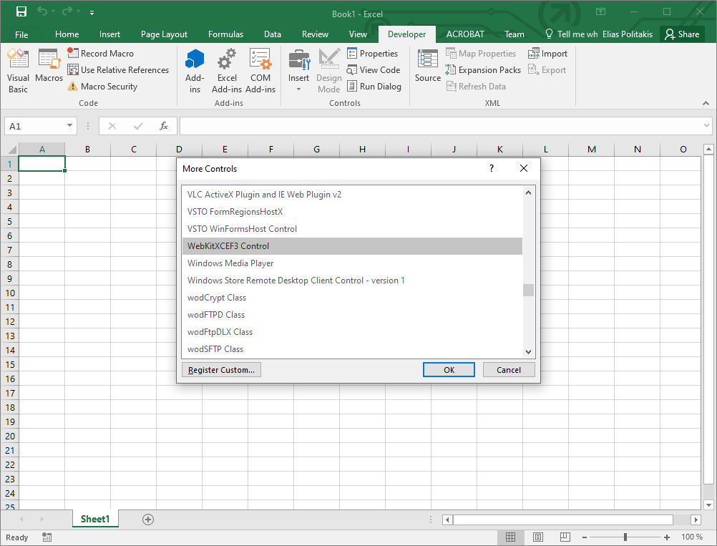Click the zoom slider handle
Viewport: 717px width, 546px height.
(625, 537)
